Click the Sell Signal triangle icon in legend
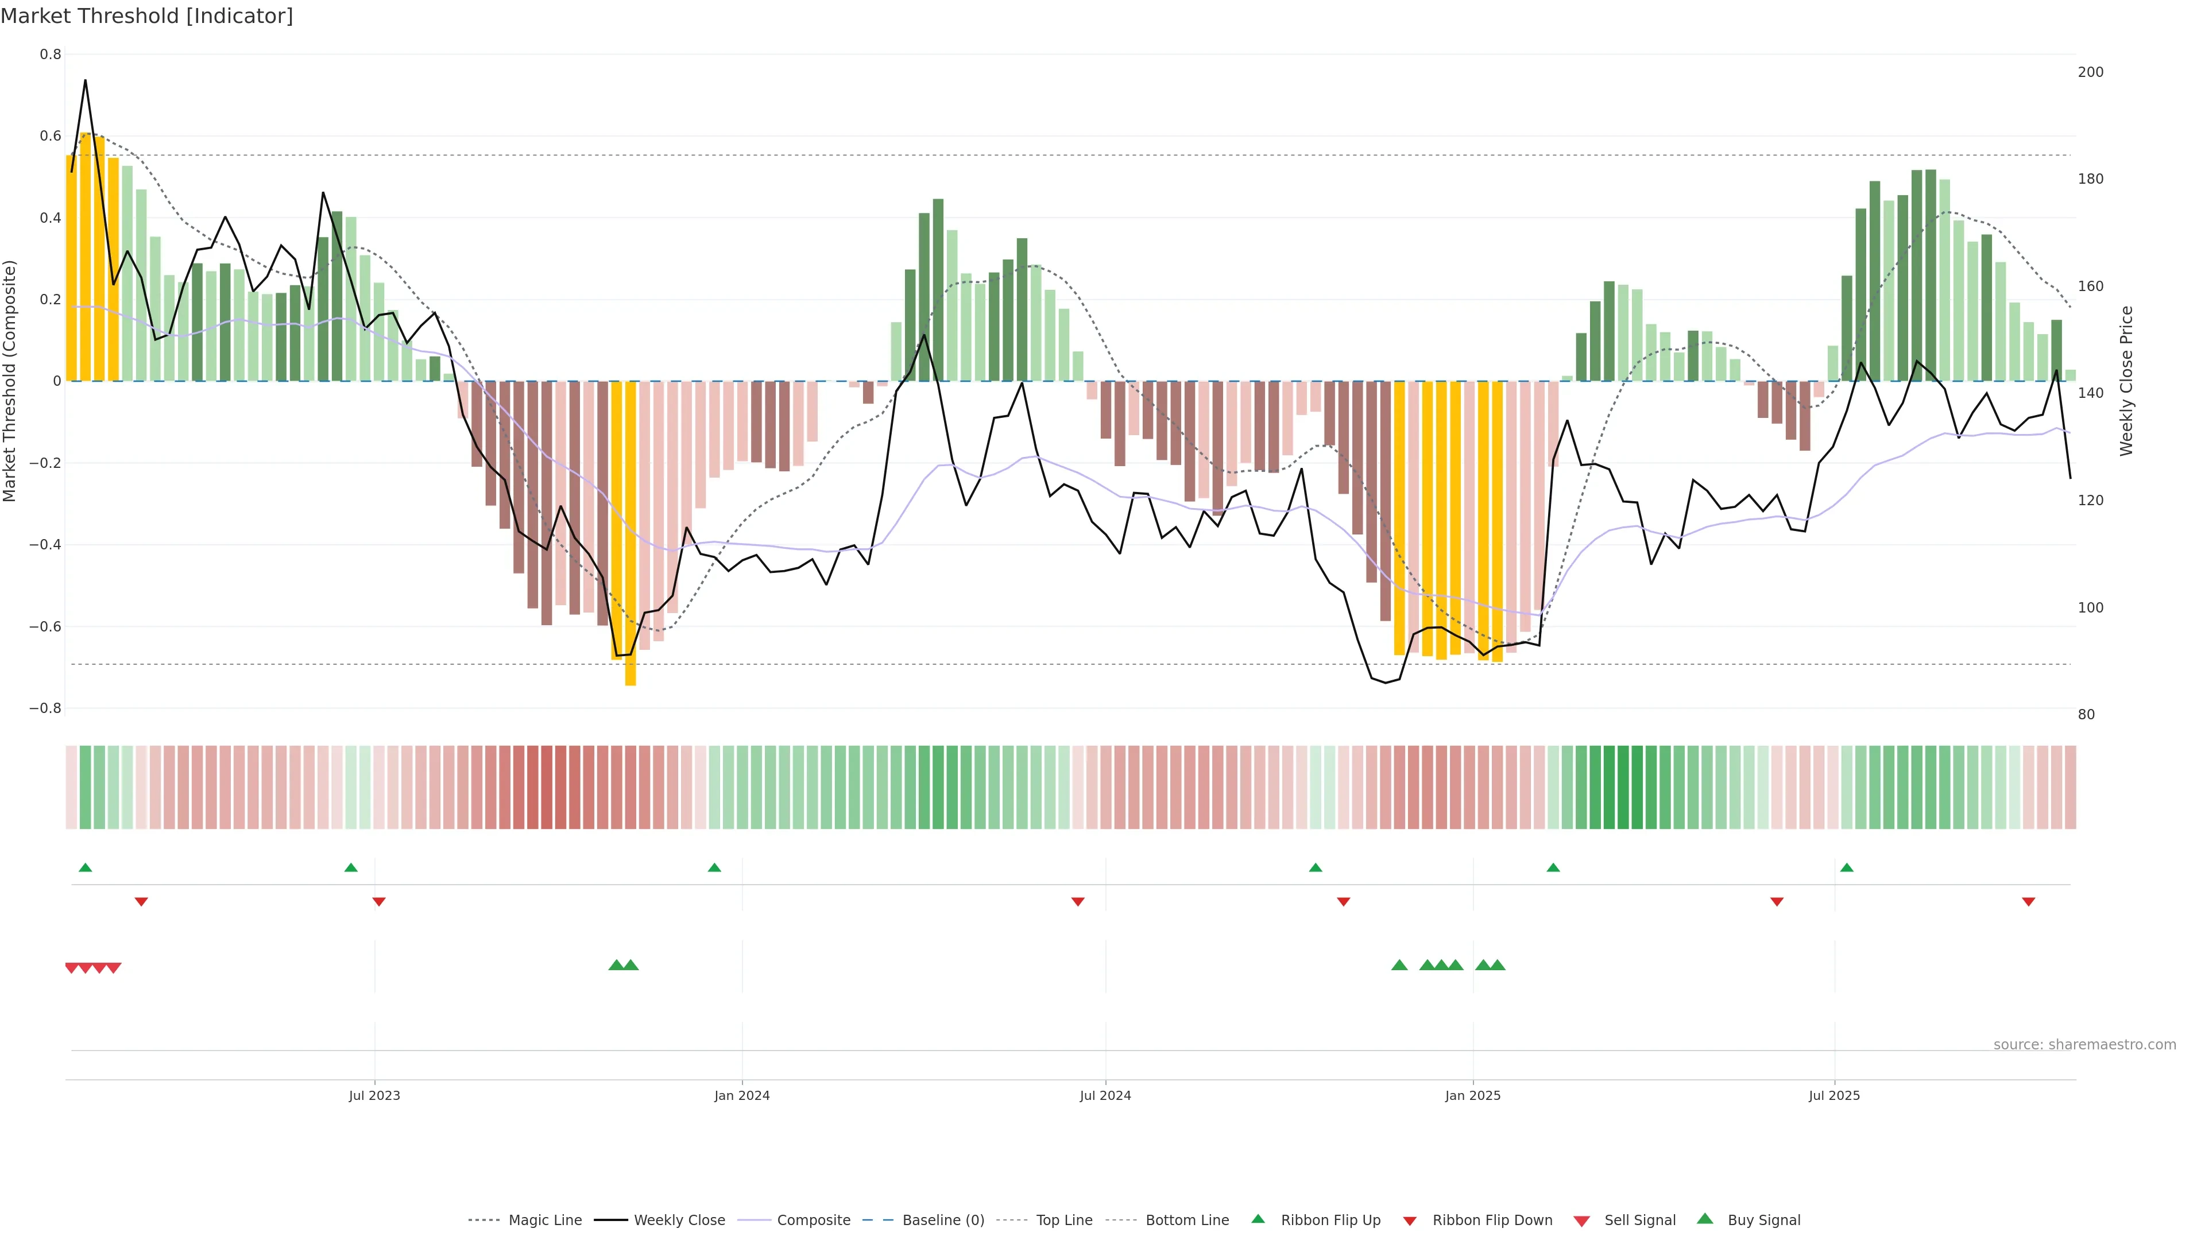The height and width of the screenshot is (1240, 2205). click(x=1581, y=1220)
